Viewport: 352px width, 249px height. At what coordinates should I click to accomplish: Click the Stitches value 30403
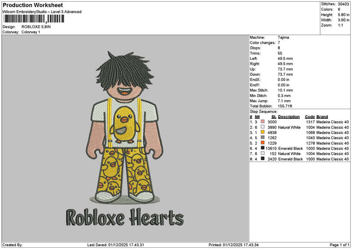tap(343, 4)
